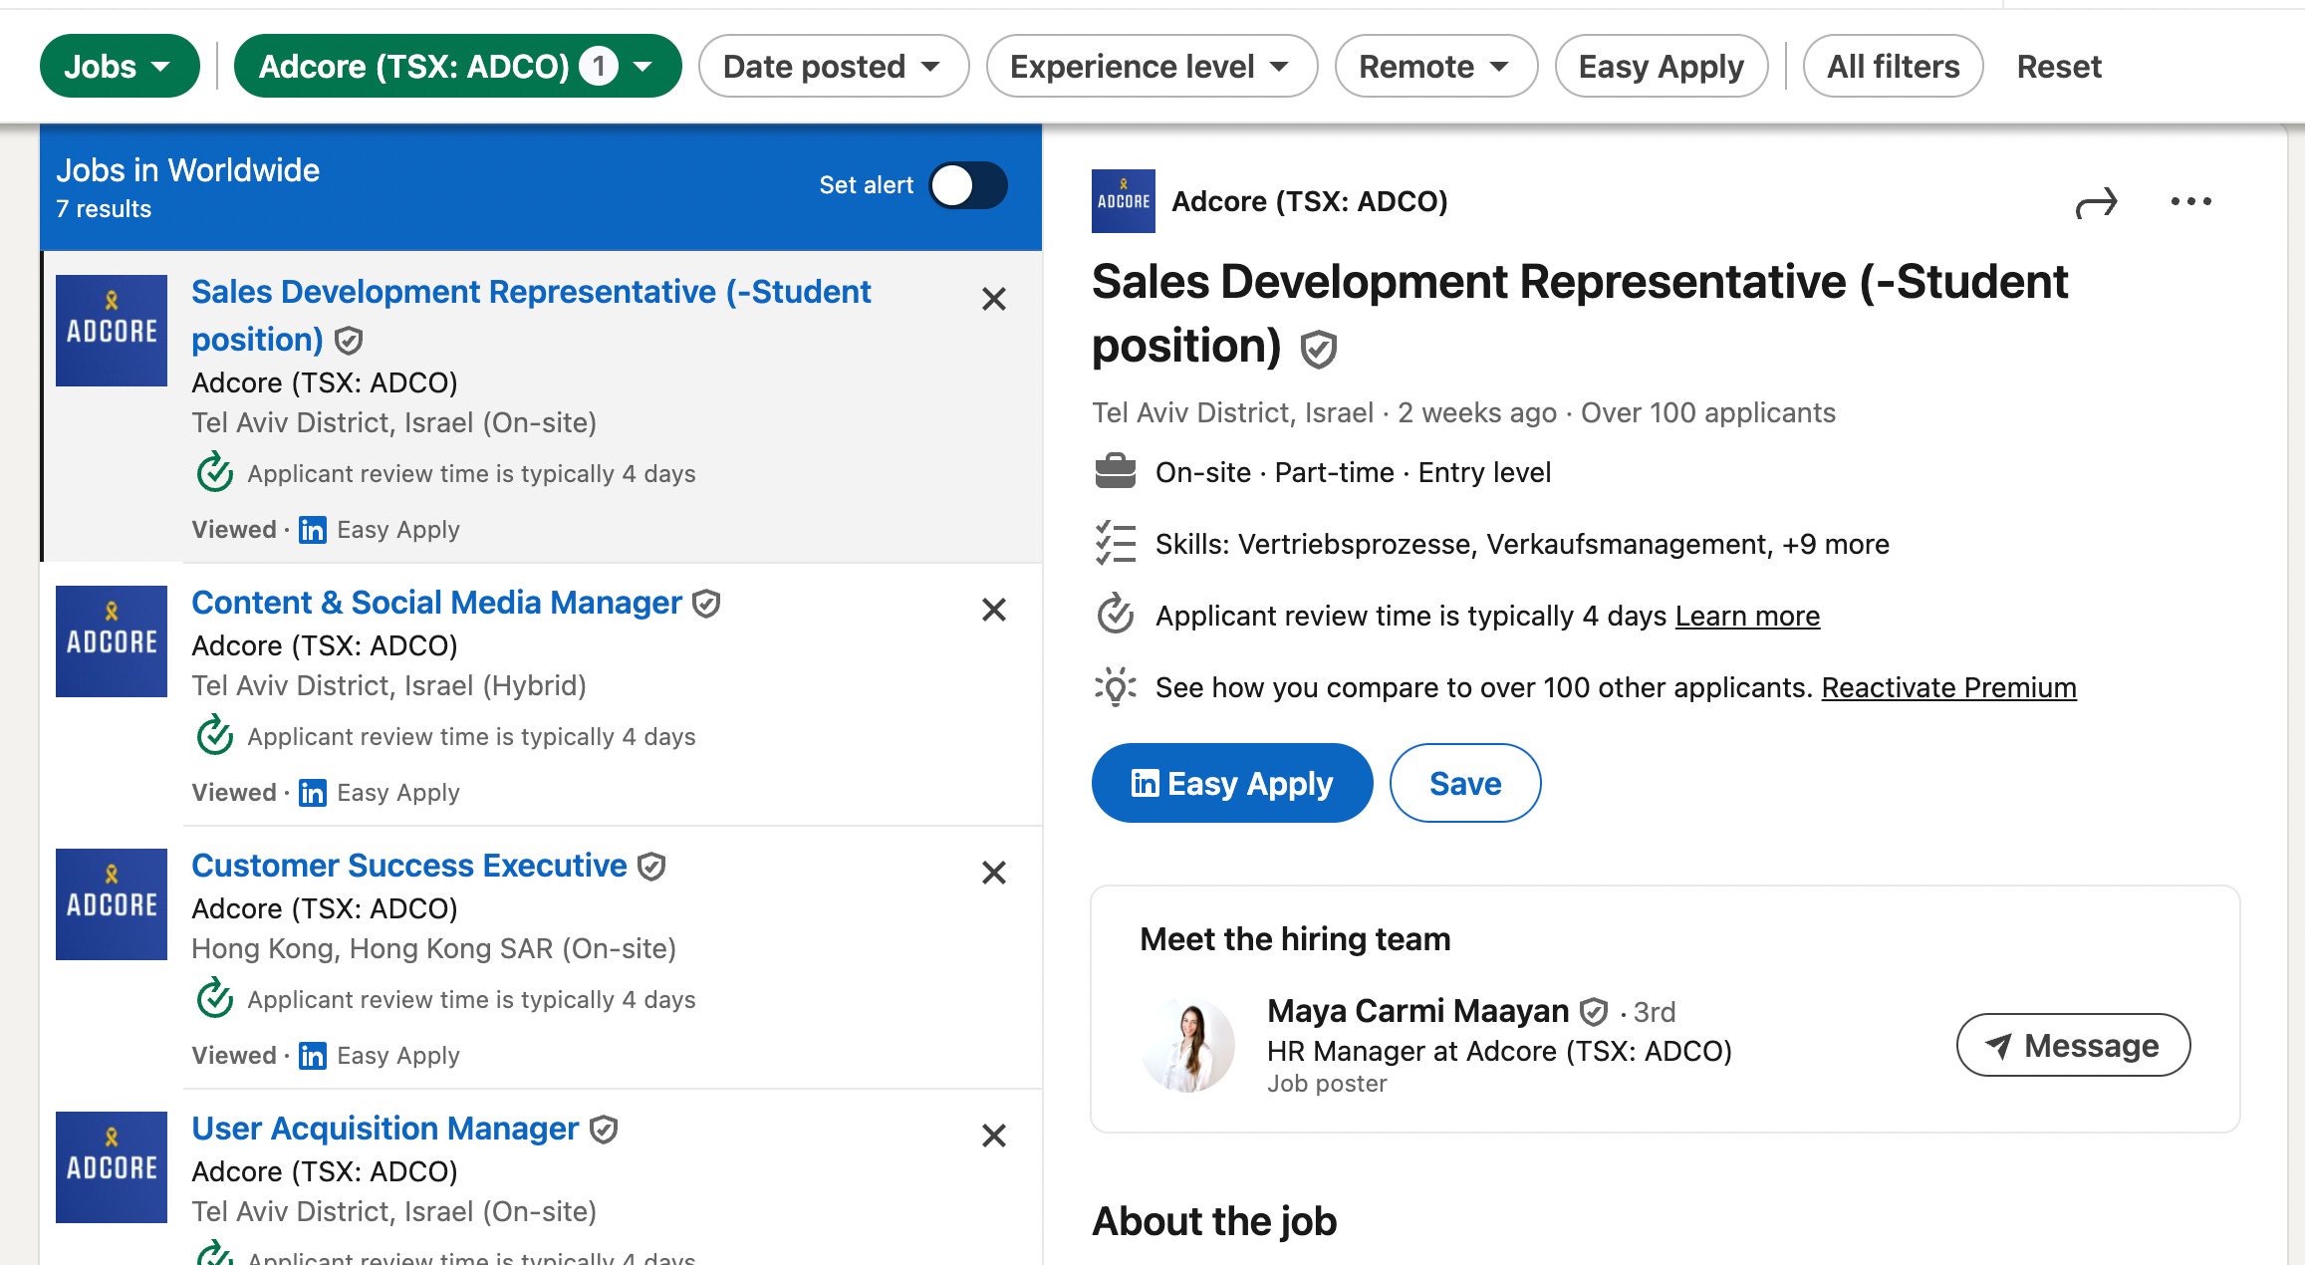Click review time icon on Sales Development card

(x=215, y=472)
